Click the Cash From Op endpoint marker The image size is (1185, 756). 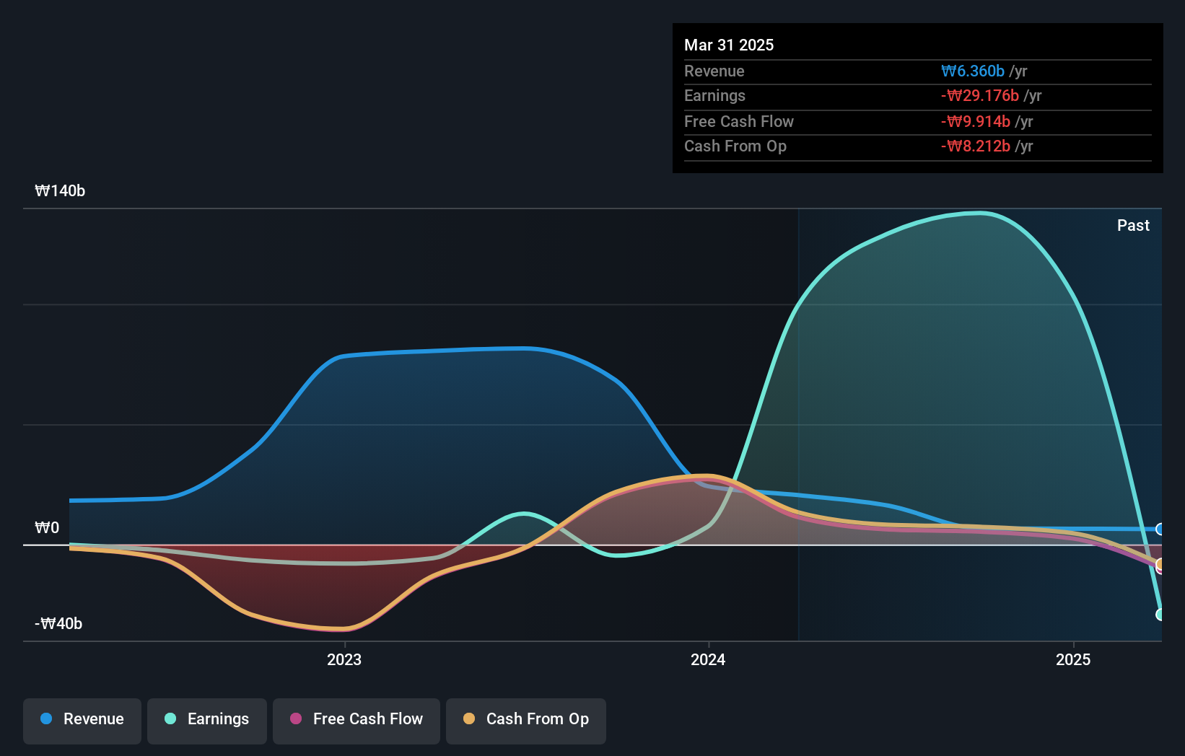(1160, 564)
